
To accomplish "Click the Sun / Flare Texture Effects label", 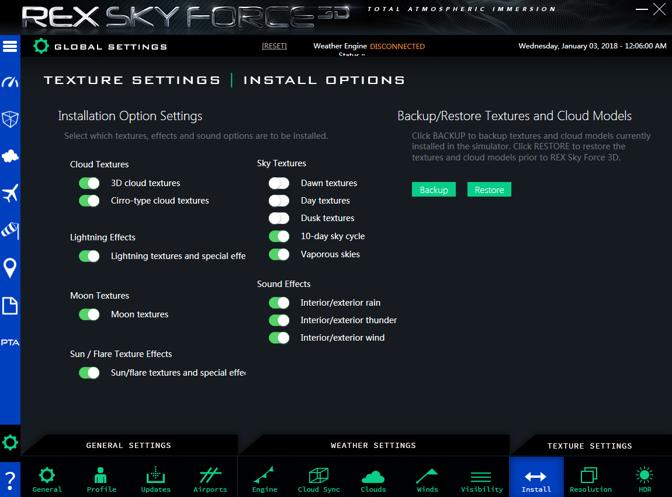I will 121,354.
